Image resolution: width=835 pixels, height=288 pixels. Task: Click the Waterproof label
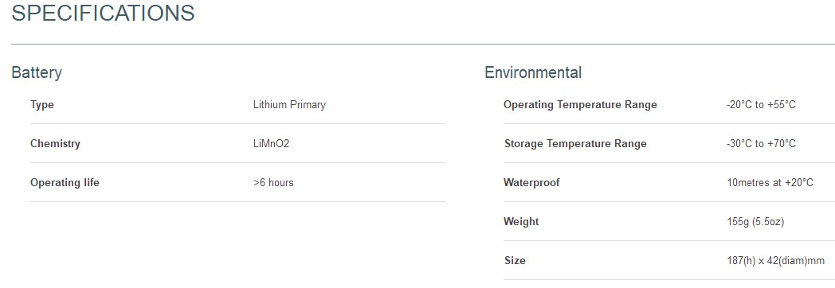[x=531, y=183]
